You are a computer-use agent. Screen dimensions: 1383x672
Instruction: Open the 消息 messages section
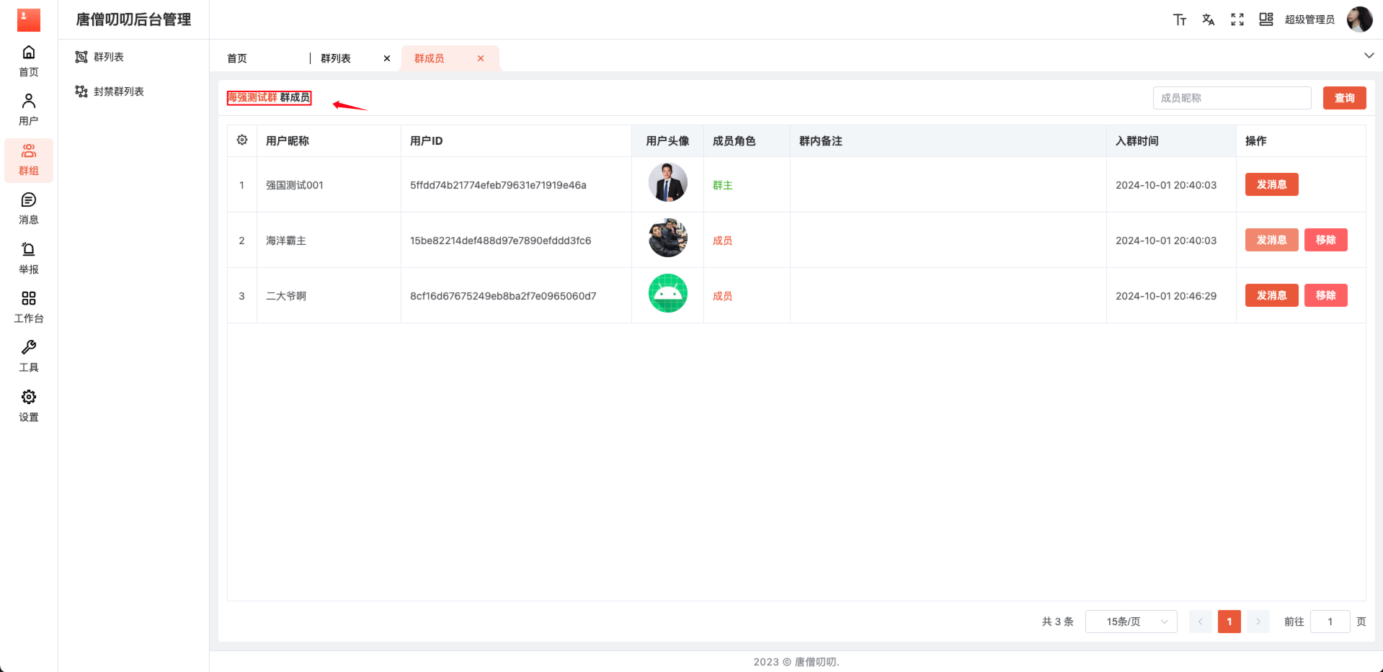point(29,208)
